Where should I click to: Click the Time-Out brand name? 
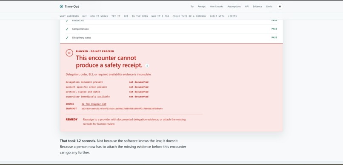click(x=72, y=6)
